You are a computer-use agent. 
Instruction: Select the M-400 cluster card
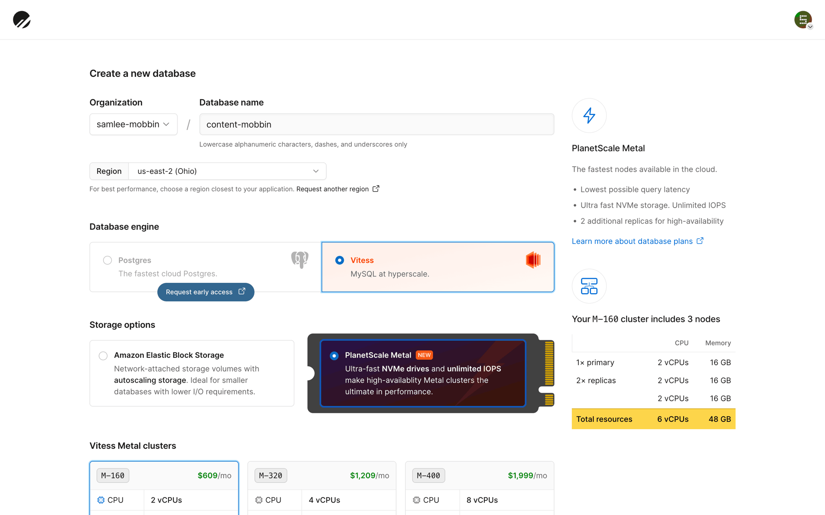(x=480, y=488)
